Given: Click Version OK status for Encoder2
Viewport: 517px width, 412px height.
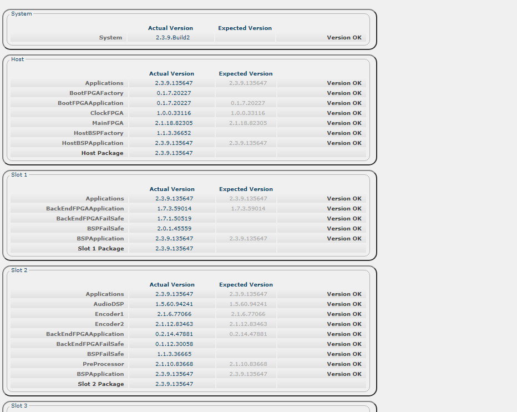Looking at the screenshot, I should click(x=344, y=324).
